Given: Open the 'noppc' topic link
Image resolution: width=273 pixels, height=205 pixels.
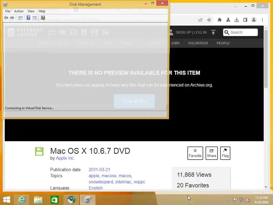Looking at the screenshot, I should tap(139, 182).
